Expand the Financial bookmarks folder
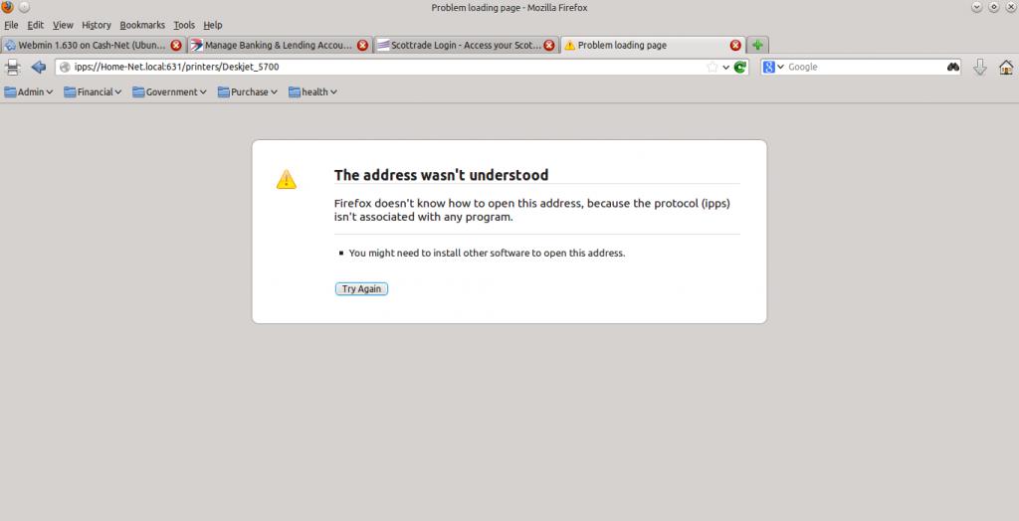1019x521 pixels. tap(93, 92)
